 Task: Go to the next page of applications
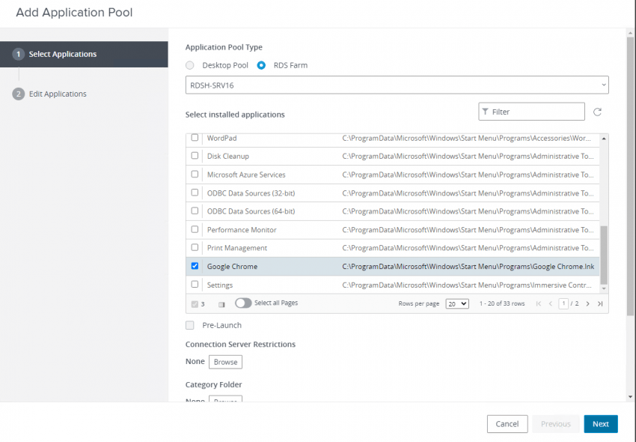point(587,303)
